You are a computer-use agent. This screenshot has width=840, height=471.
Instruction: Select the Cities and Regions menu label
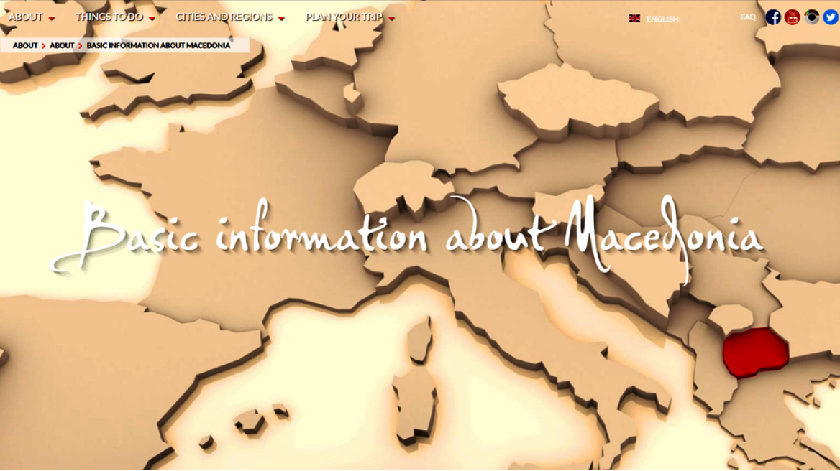pos(224,17)
